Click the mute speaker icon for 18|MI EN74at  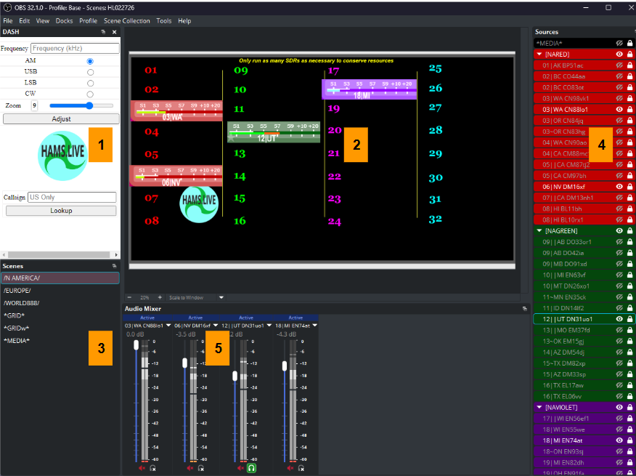coord(290,469)
